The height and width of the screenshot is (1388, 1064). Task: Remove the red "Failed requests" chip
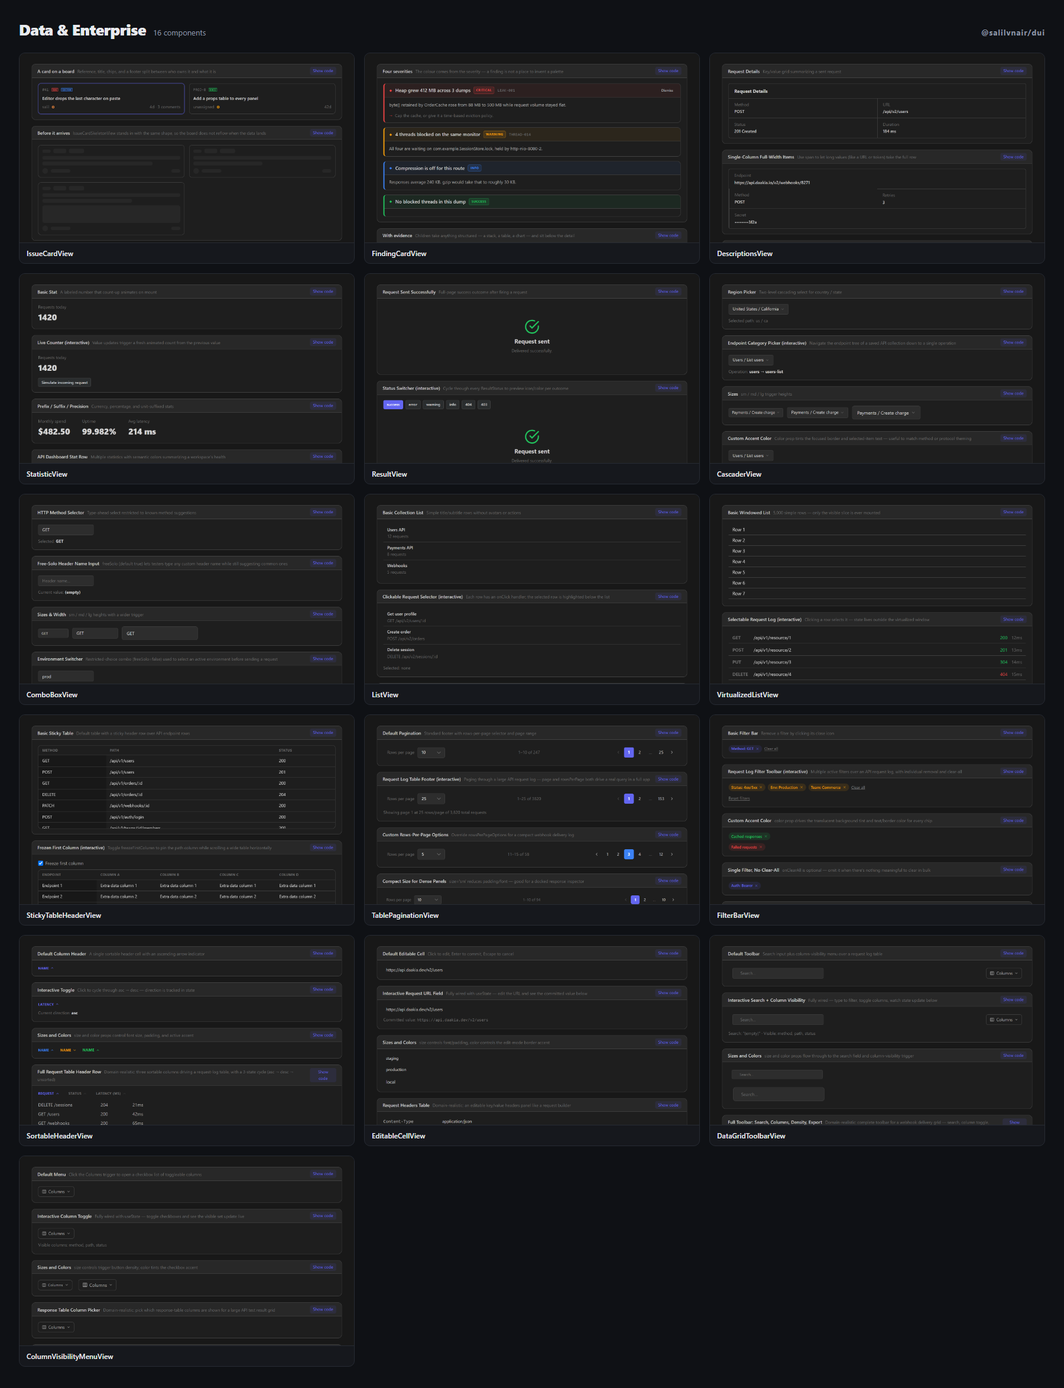coord(761,847)
